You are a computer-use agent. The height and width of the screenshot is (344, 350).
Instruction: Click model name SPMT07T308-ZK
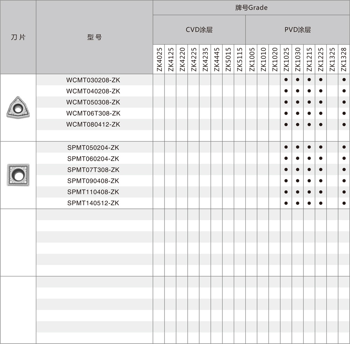click(x=93, y=170)
